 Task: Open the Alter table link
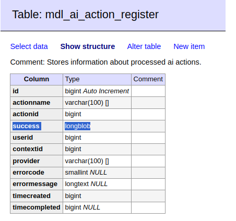pos(144,46)
